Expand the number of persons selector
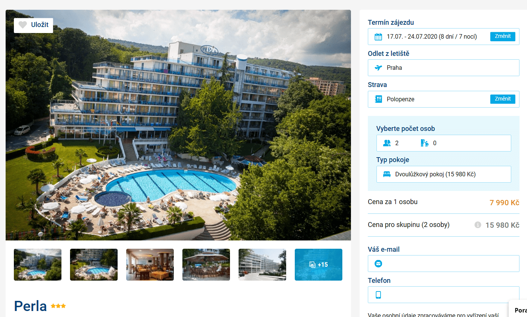Viewport: 527px width, 317px height. [443, 143]
